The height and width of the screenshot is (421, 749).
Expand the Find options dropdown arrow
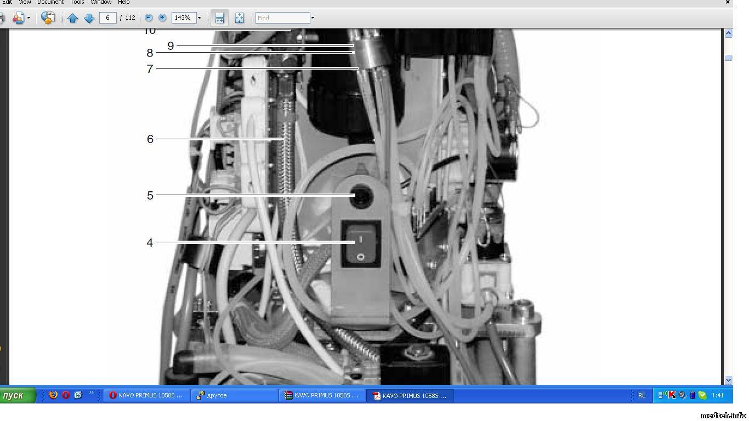pyautogui.click(x=313, y=18)
